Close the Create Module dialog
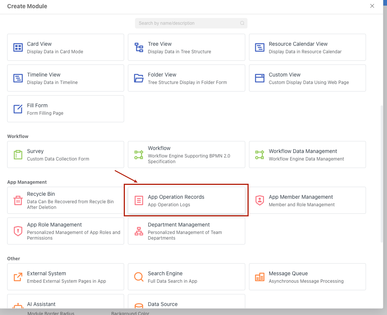Viewport: 387px width, 315px height. [372, 6]
